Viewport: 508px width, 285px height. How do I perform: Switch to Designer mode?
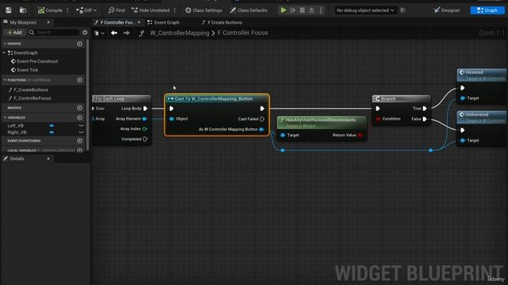pyautogui.click(x=447, y=10)
